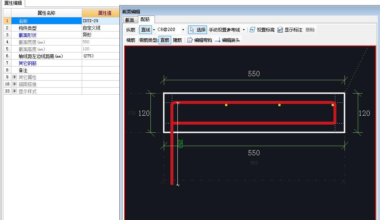Image resolution: width=380 pixels, height=220 pixels.
Task: Click the 构件类型 property name
Action: pyautogui.click(x=28, y=28)
